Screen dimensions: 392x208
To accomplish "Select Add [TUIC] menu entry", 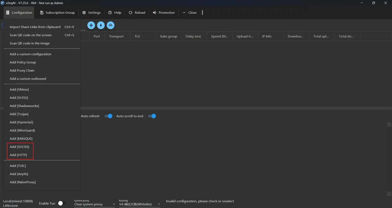I will coord(42,166).
